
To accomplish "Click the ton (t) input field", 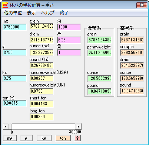I will [14, 103].
